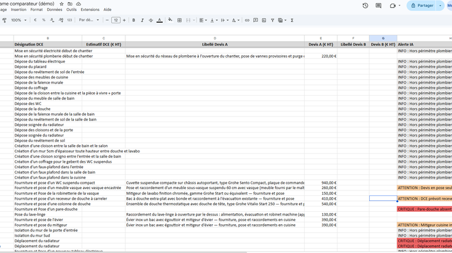Open text wrapping dropdown
The height and width of the screenshot is (253, 452).
(x=224, y=20)
